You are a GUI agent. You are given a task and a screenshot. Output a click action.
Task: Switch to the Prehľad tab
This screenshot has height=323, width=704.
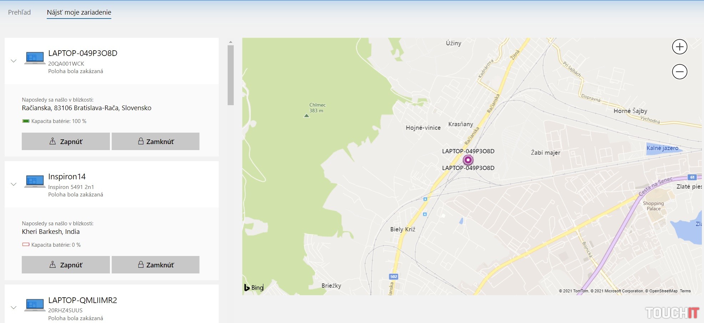click(x=19, y=12)
